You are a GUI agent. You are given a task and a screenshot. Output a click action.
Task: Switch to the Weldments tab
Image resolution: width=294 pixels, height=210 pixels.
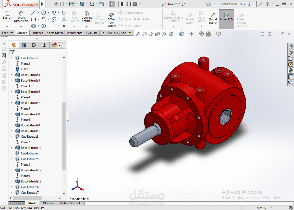(x=75, y=33)
